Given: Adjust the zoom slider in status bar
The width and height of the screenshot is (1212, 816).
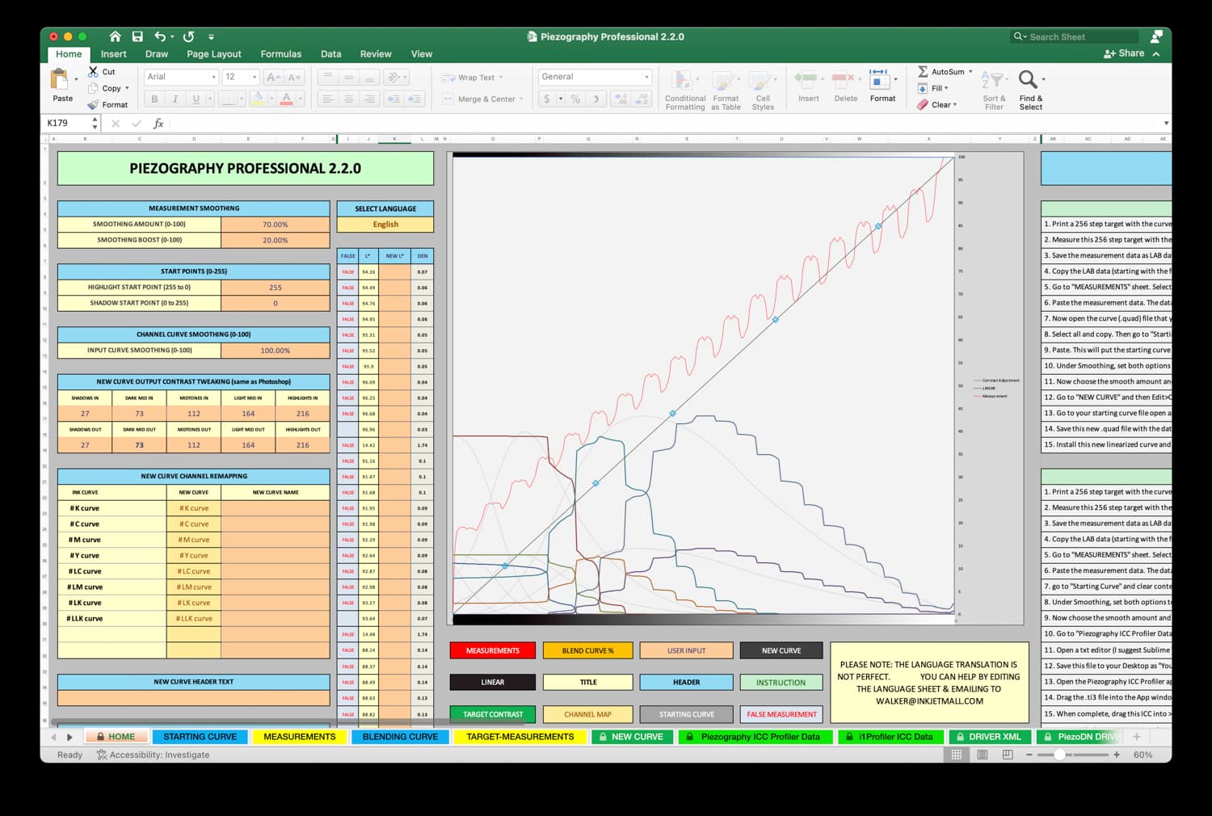Looking at the screenshot, I should [1059, 755].
